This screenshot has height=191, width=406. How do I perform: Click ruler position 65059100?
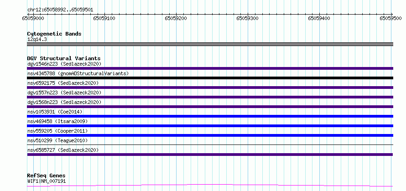point(104,18)
